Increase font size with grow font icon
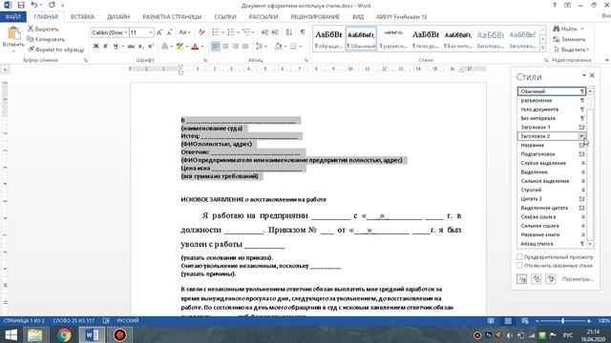 pyautogui.click(x=159, y=32)
